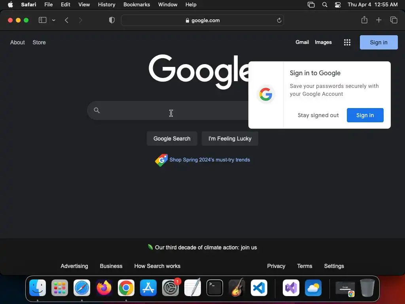Open the Store link
405x304 pixels.
pyautogui.click(x=39, y=42)
